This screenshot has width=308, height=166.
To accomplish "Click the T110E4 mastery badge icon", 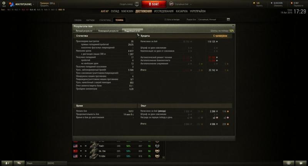I will pos(157,156).
